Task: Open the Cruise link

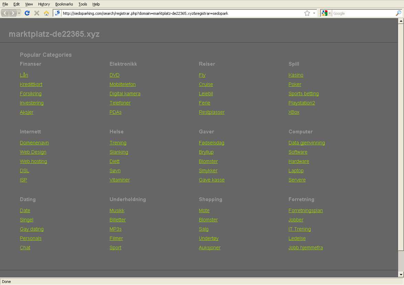Action: [206, 84]
